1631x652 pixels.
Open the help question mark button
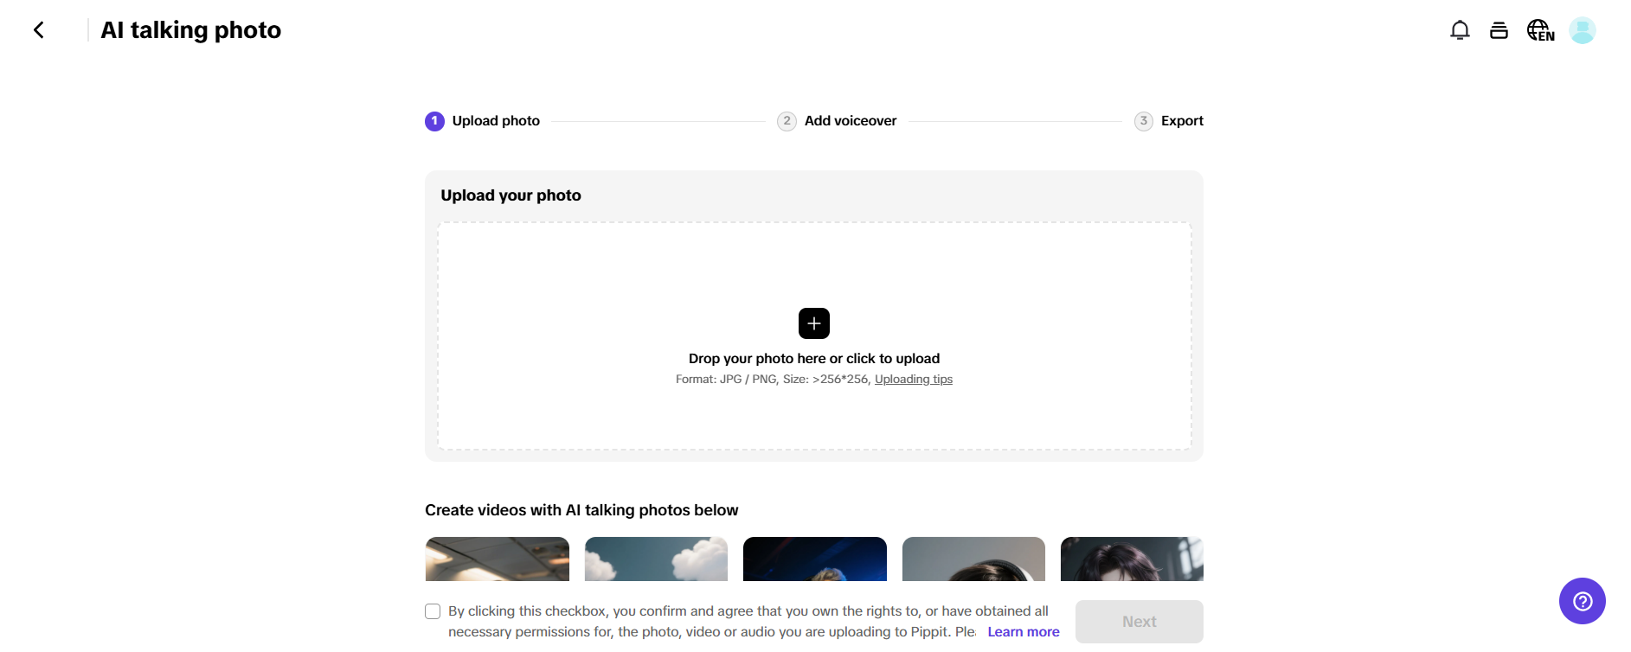1582,601
